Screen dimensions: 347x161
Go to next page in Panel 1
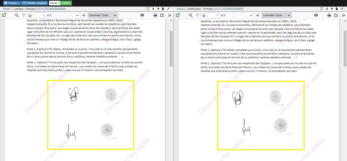click(x=30, y=15)
